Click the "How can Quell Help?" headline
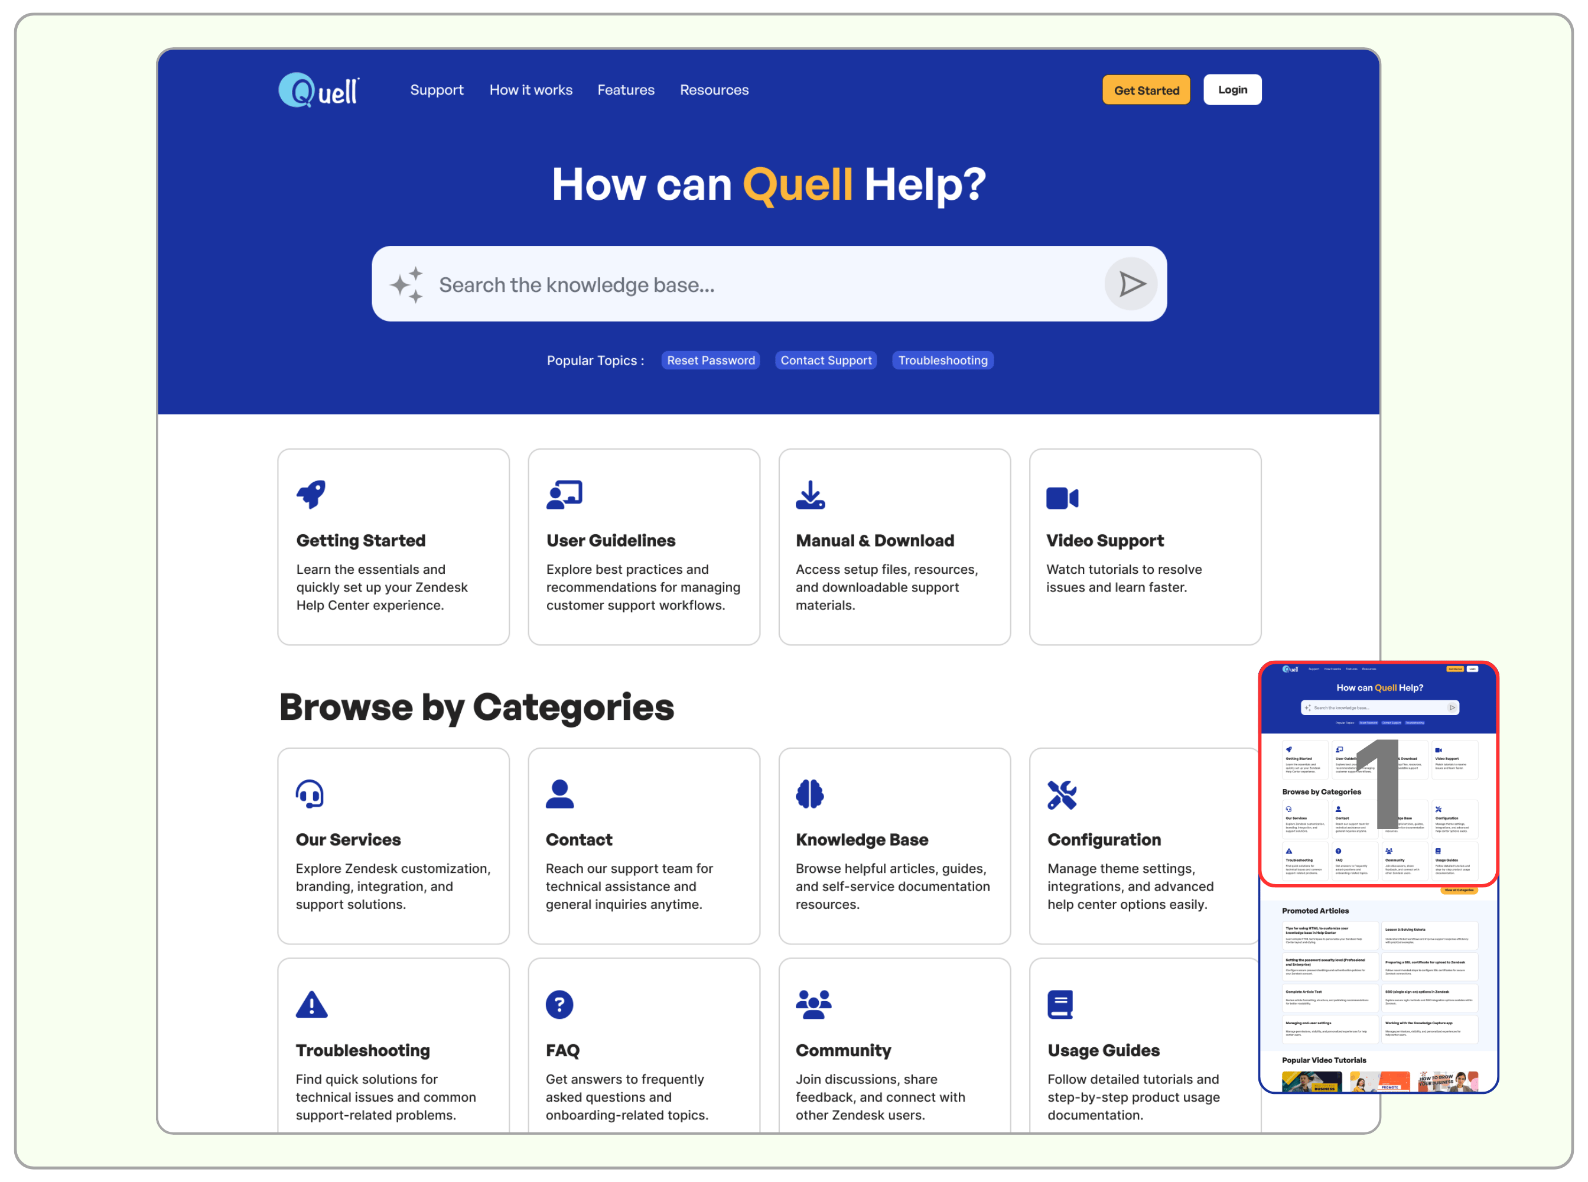1588x1182 pixels. (x=769, y=184)
